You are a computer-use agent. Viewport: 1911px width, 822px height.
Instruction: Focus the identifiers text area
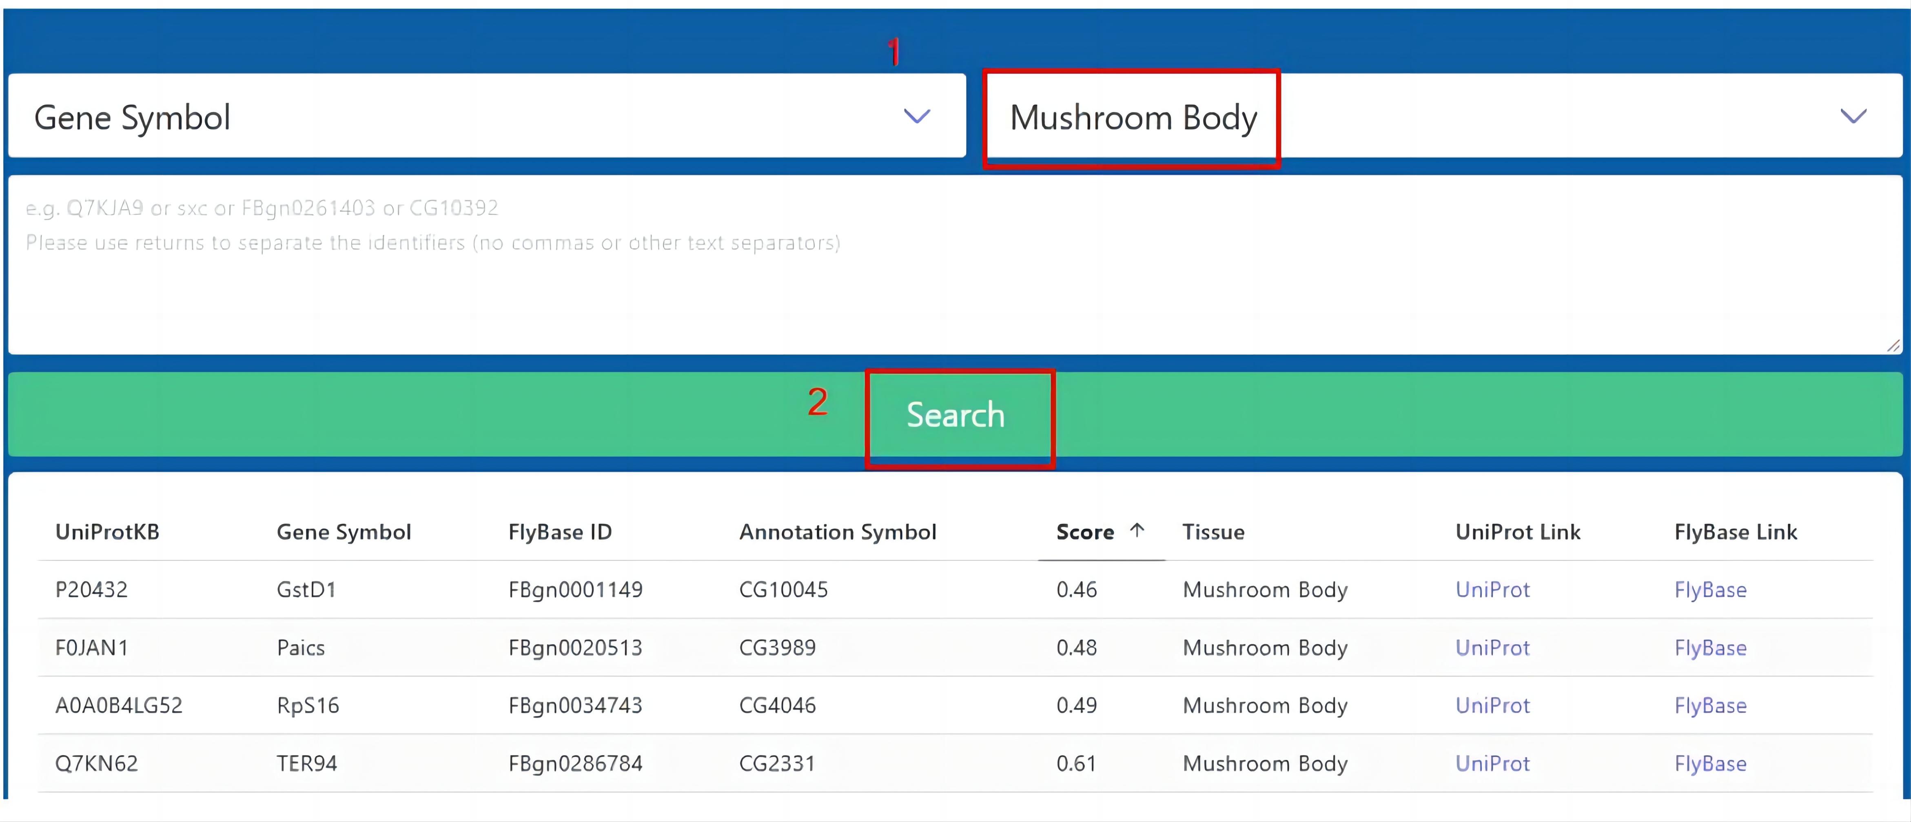click(955, 265)
